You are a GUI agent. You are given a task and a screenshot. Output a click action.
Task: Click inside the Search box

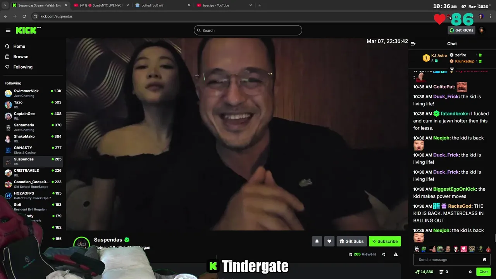tap(248, 30)
